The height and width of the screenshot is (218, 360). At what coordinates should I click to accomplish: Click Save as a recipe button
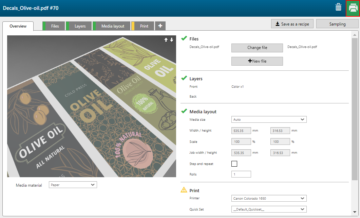coord(292,24)
